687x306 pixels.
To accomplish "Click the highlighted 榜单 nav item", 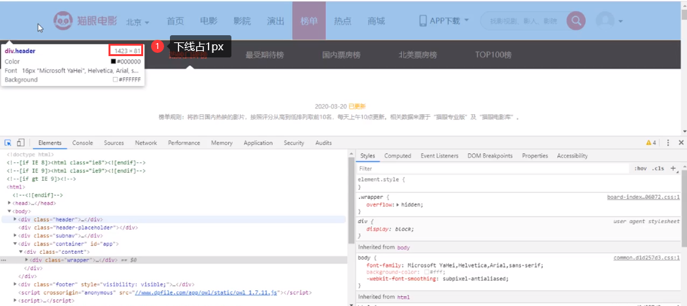I will pyautogui.click(x=309, y=21).
